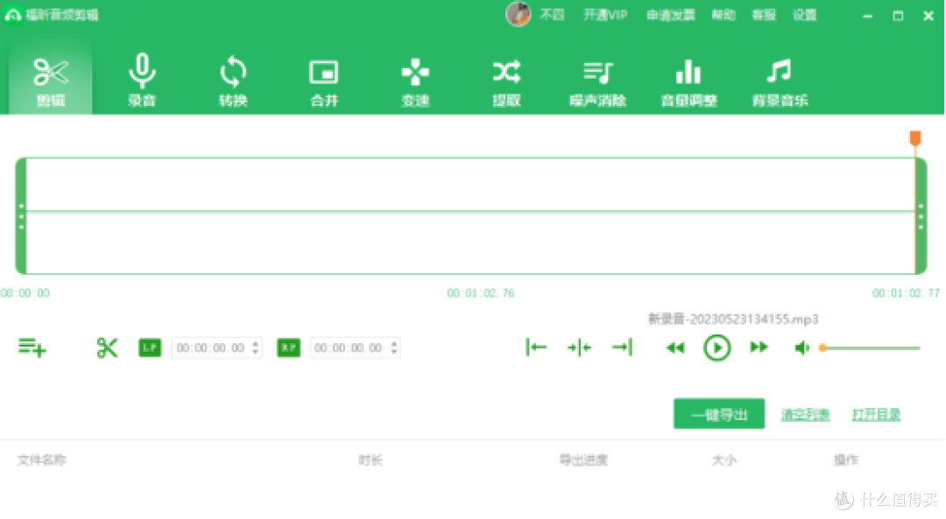The width and height of the screenshot is (946, 519).
Task: Maximize the application window
Action: pyautogui.click(x=898, y=17)
